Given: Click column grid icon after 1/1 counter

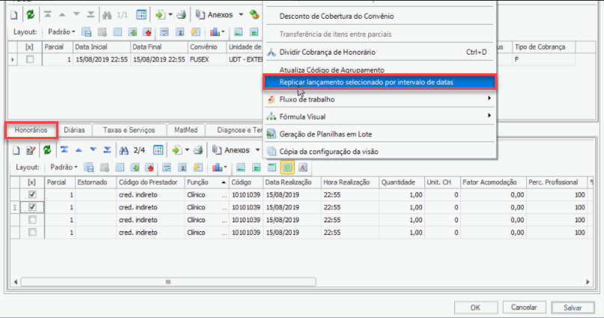Looking at the screenshot, I should [x=141, y=15].
